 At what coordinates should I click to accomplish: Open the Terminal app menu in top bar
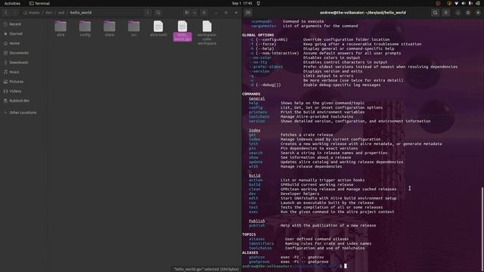coord(39,3)
